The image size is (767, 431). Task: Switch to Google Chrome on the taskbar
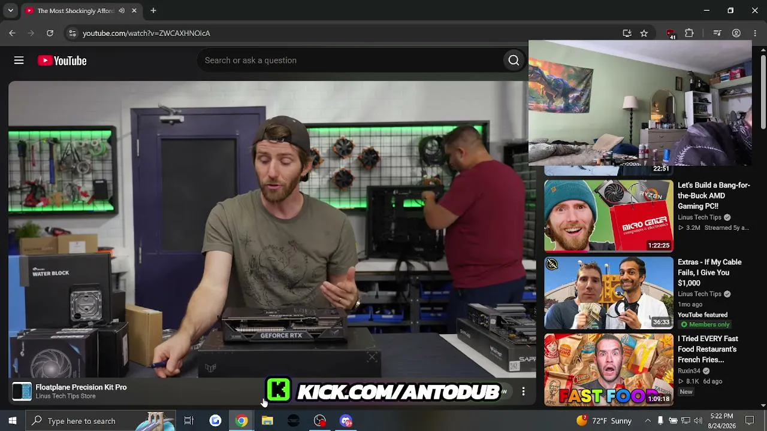point(241,421)
